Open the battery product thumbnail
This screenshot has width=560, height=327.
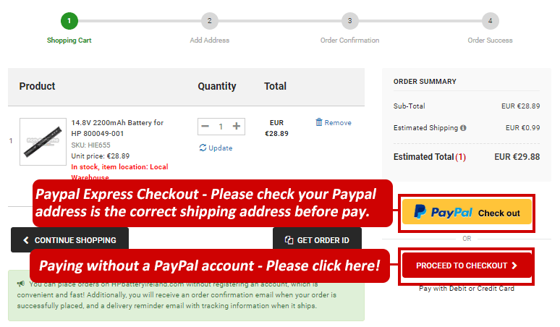click(x=43, y=141)
